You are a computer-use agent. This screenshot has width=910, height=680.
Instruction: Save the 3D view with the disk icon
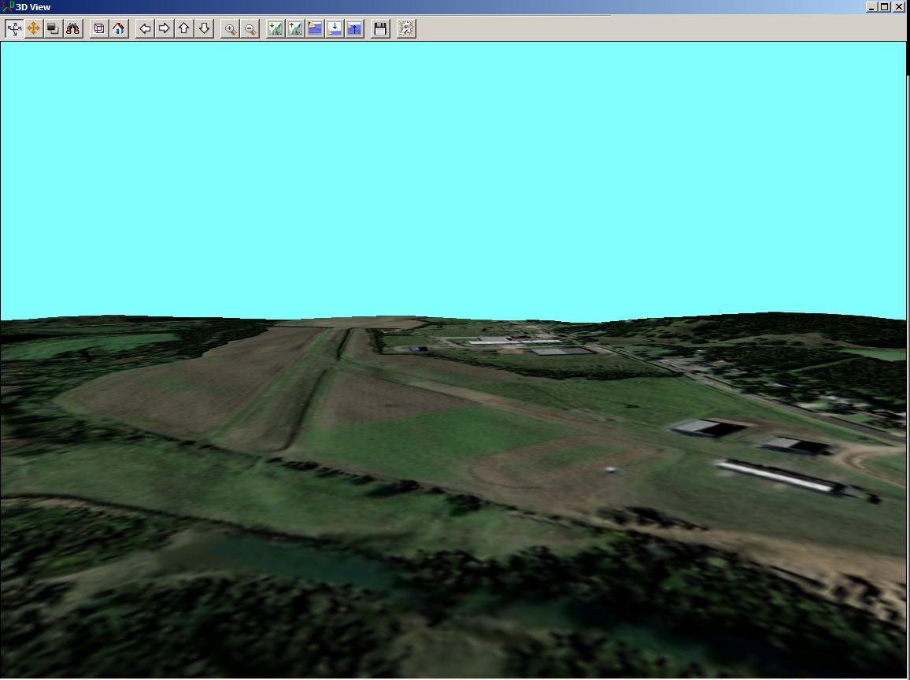379,28
